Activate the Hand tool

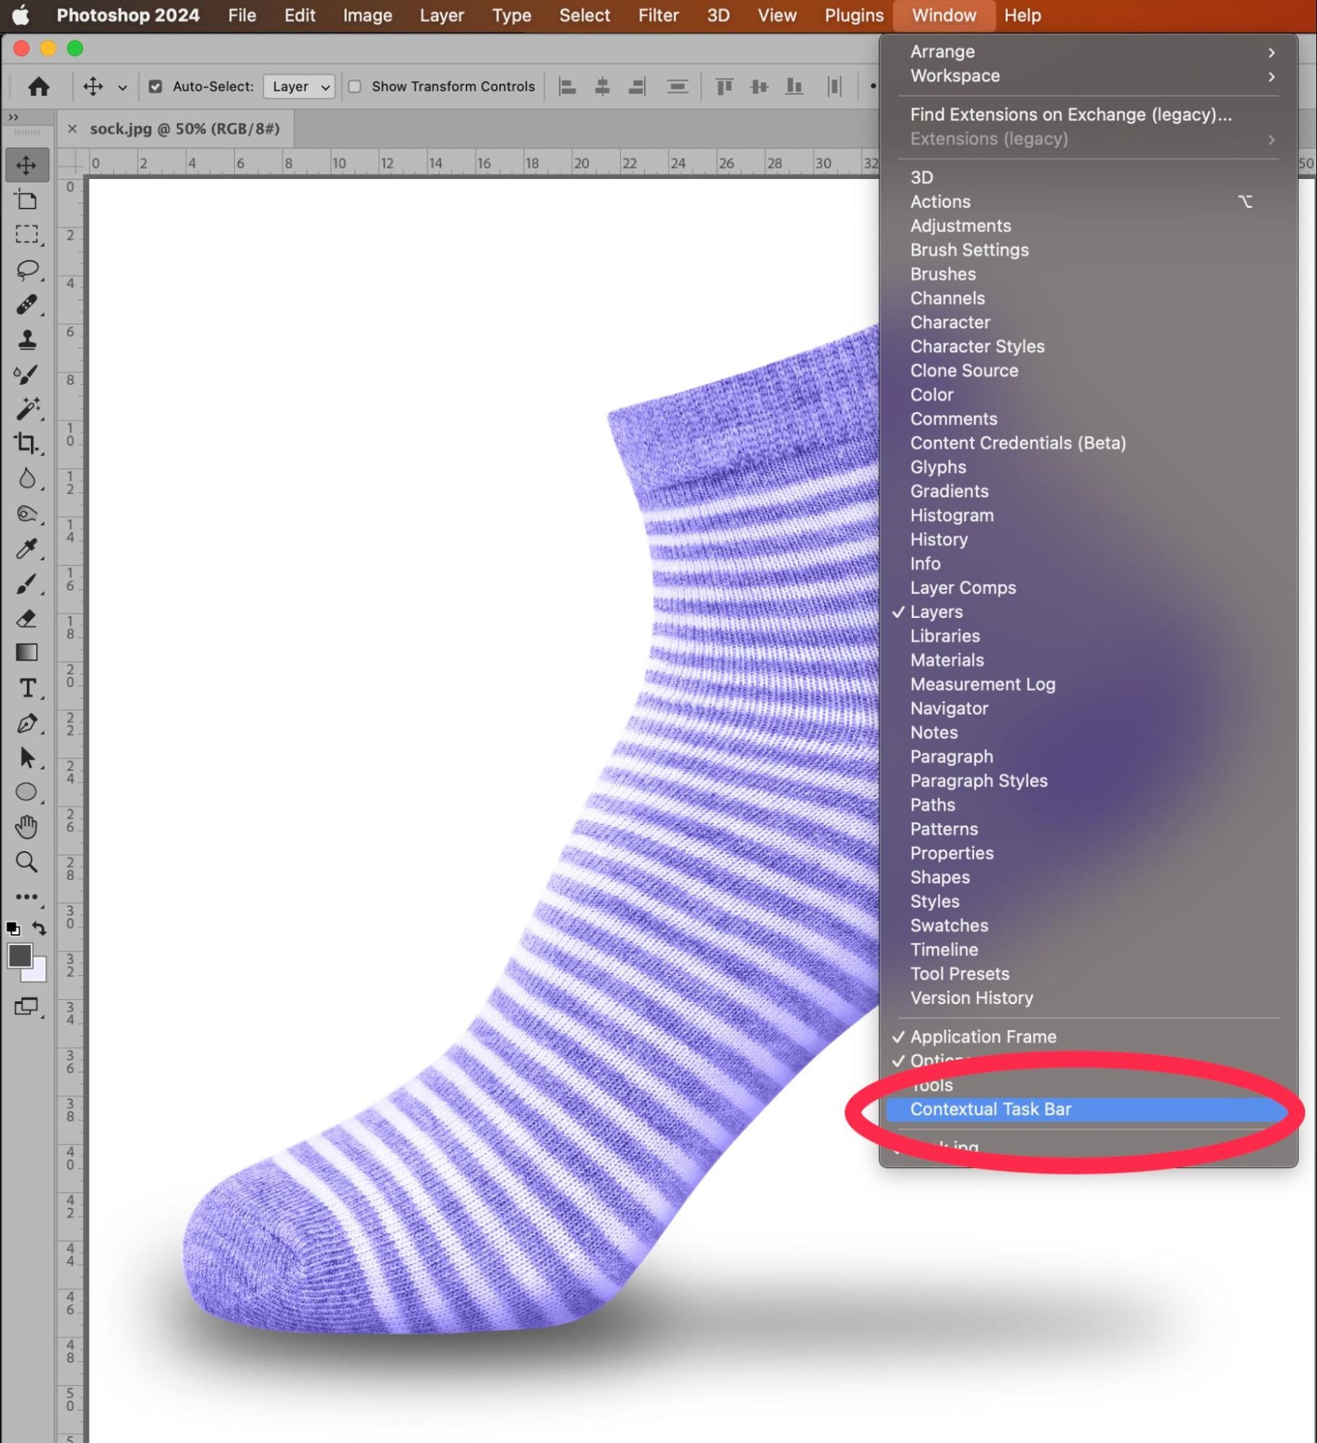pyautogui.click(x=27, y=827)
